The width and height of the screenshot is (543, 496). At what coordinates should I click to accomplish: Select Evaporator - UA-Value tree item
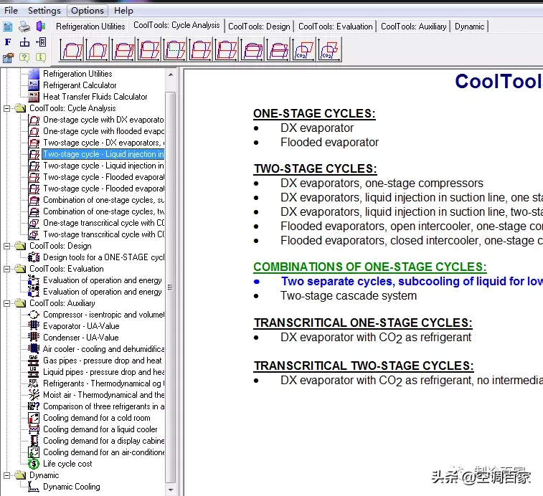pos(81,326)
